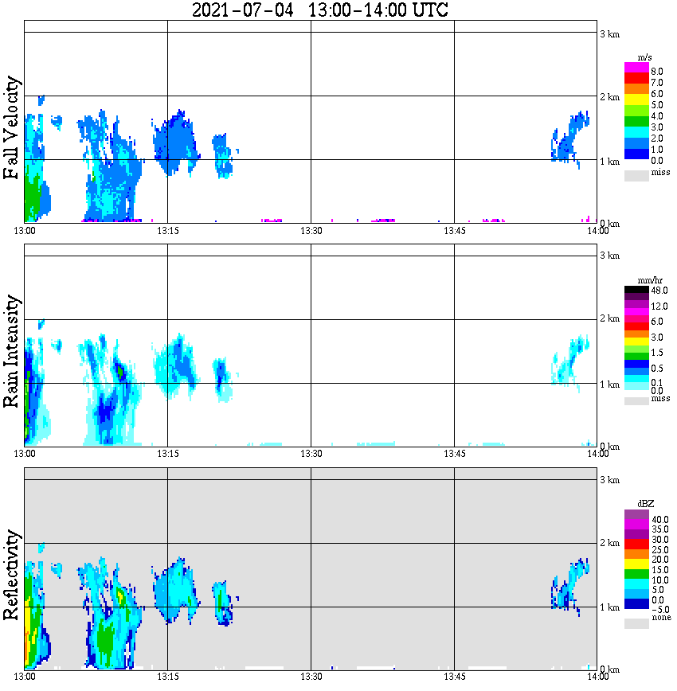Click '3 km' label of Fall Velocity plot
677x691 pixels.
tap(609, 34)
